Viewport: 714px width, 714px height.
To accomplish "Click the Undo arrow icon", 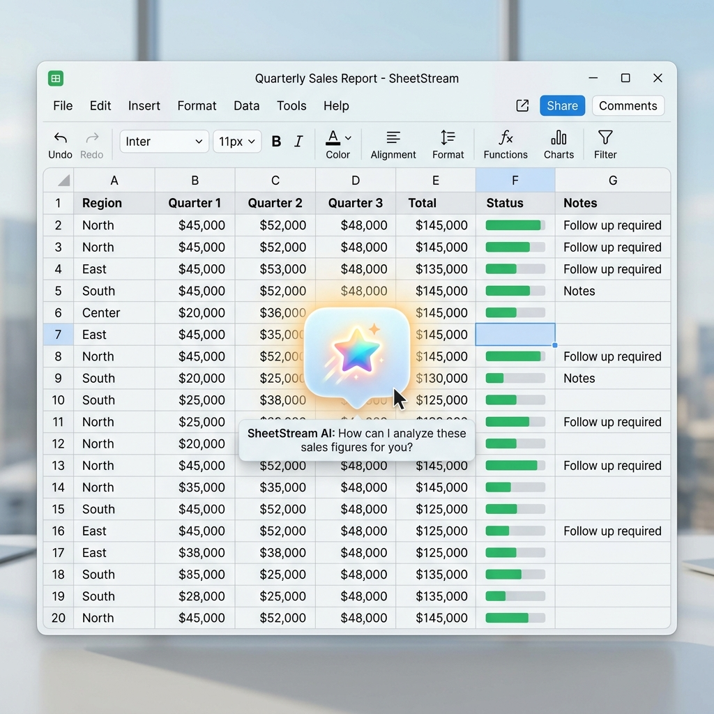I will point(60,138).
